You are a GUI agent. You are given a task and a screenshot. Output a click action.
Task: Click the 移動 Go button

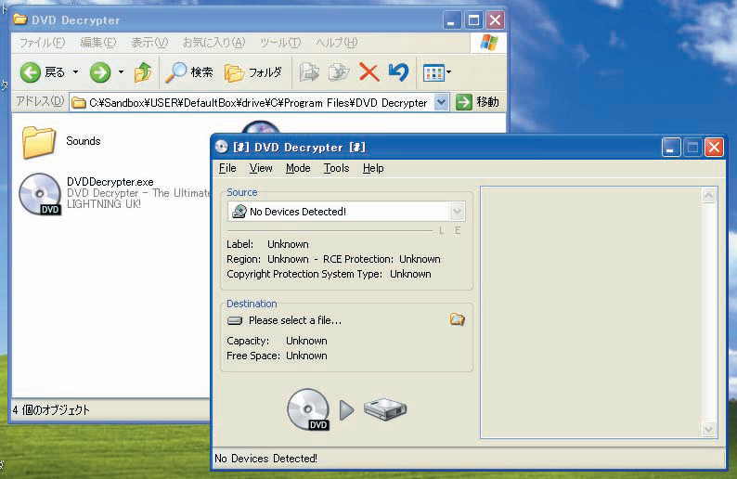[477, 102]
